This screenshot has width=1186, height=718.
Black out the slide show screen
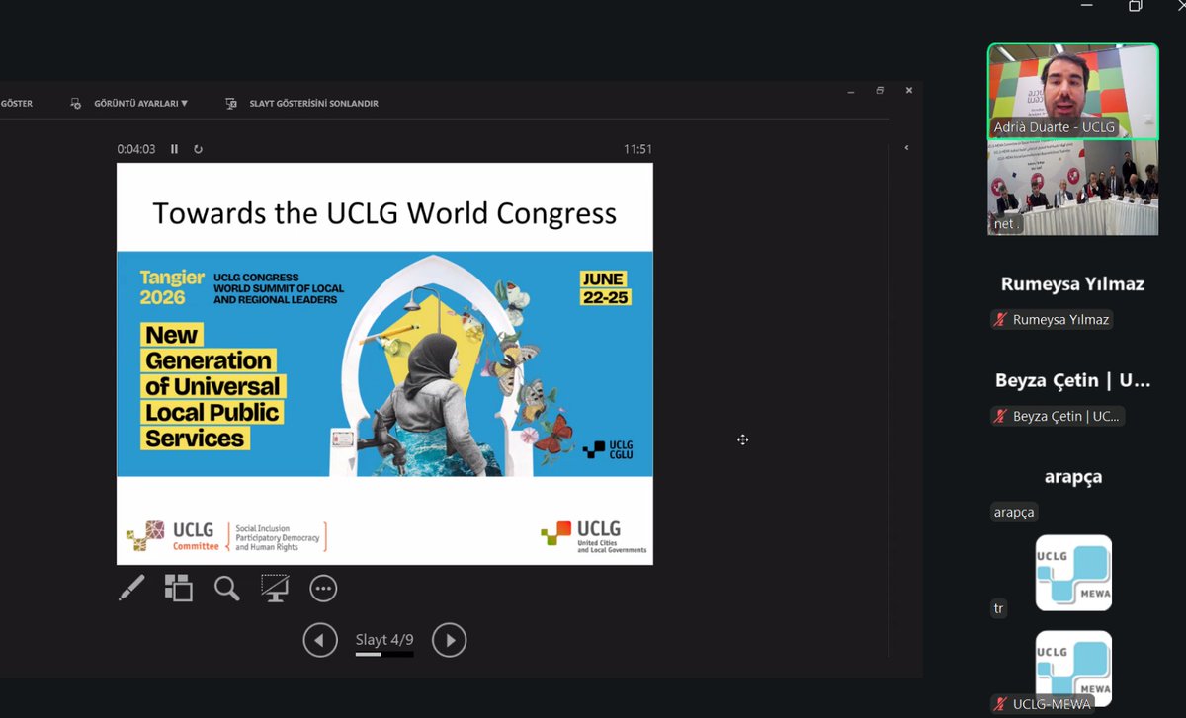click(275, 588)
